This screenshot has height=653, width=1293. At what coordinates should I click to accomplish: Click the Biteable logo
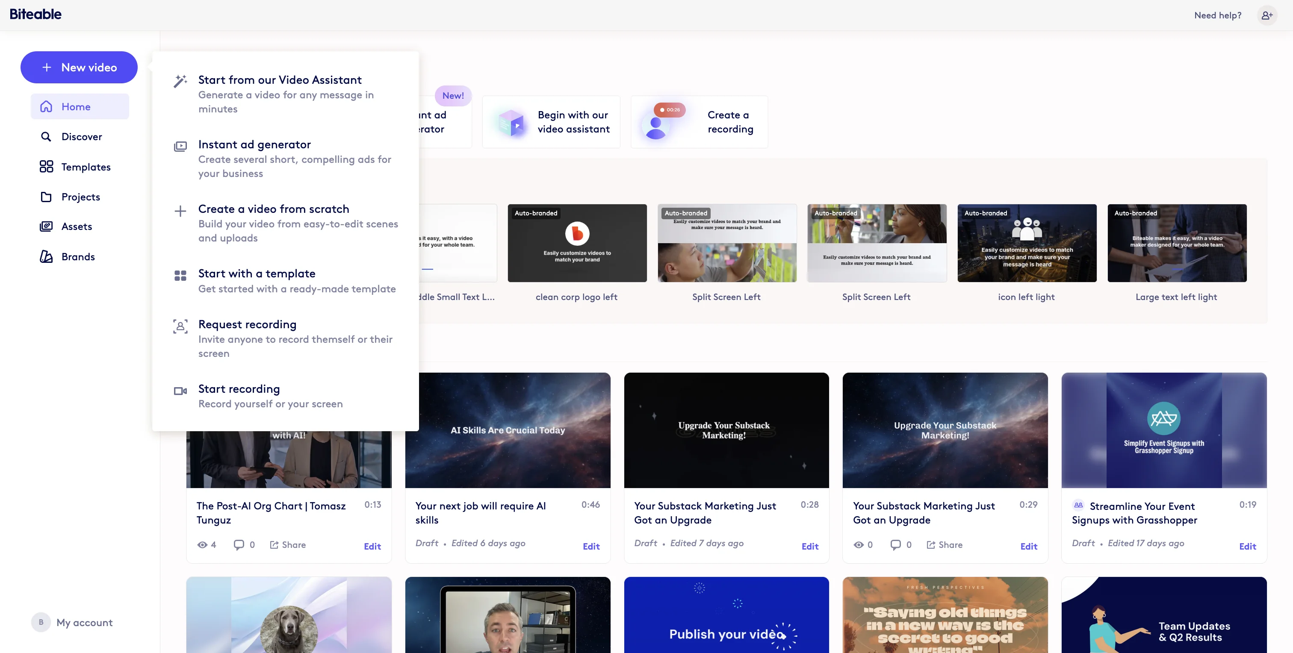35,14
